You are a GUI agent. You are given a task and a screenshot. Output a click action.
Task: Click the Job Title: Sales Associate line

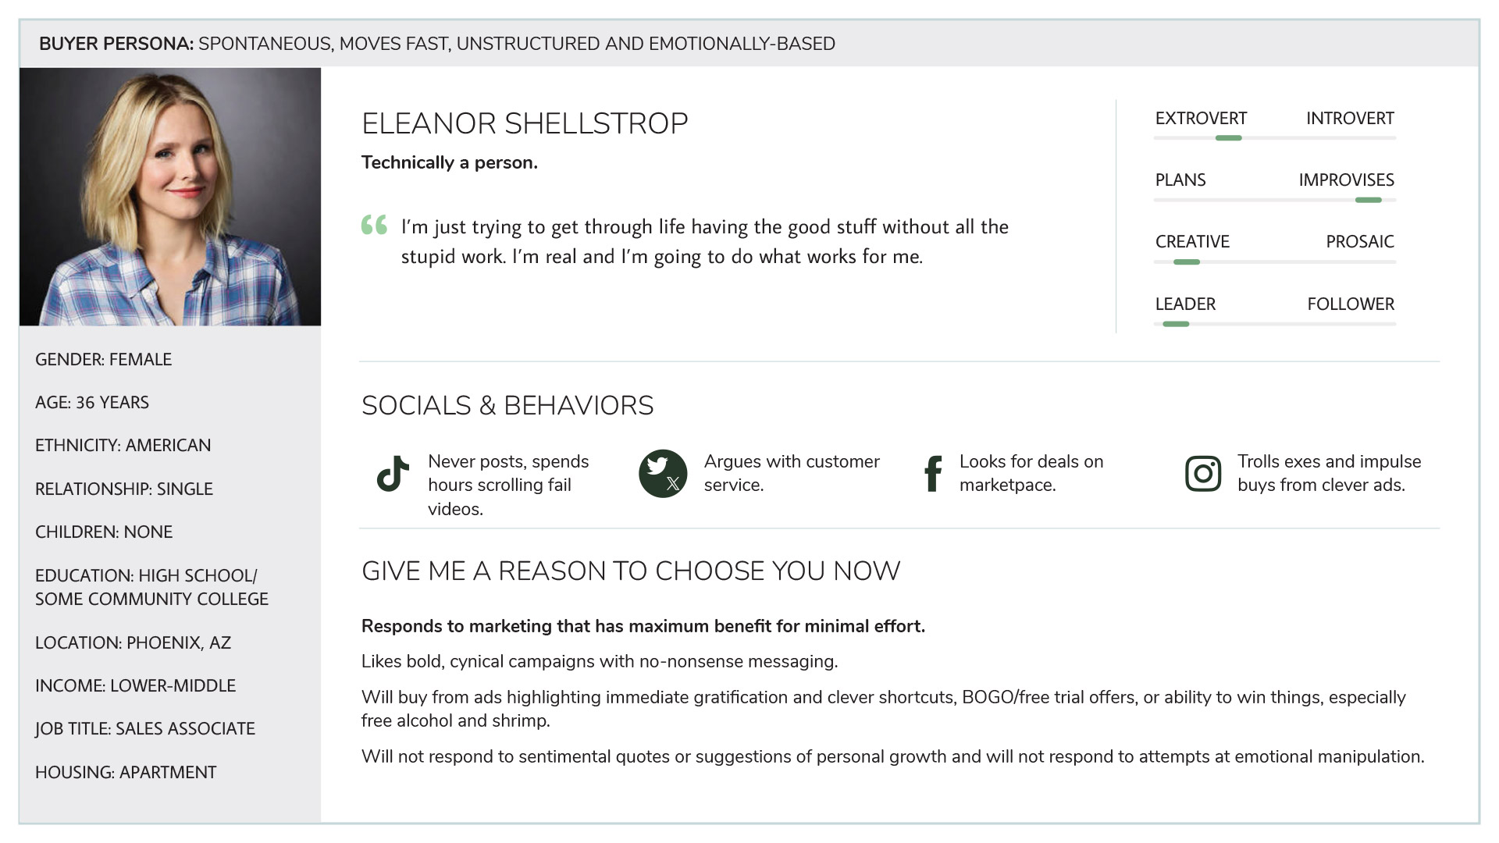145,728
